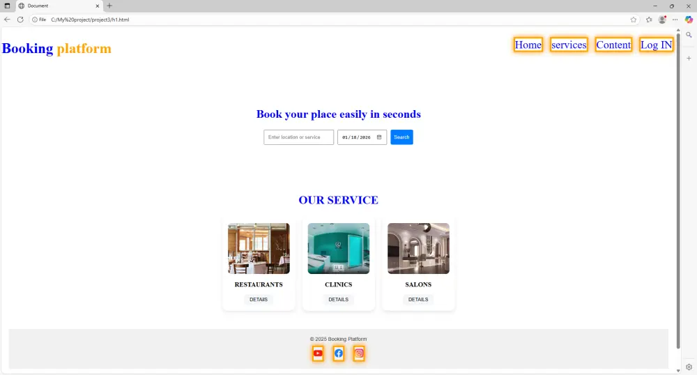Open the date picker calendar icon

[379, 137]
